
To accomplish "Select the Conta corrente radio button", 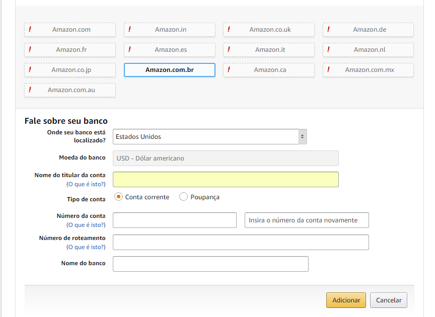I will [x=119, y=197].
